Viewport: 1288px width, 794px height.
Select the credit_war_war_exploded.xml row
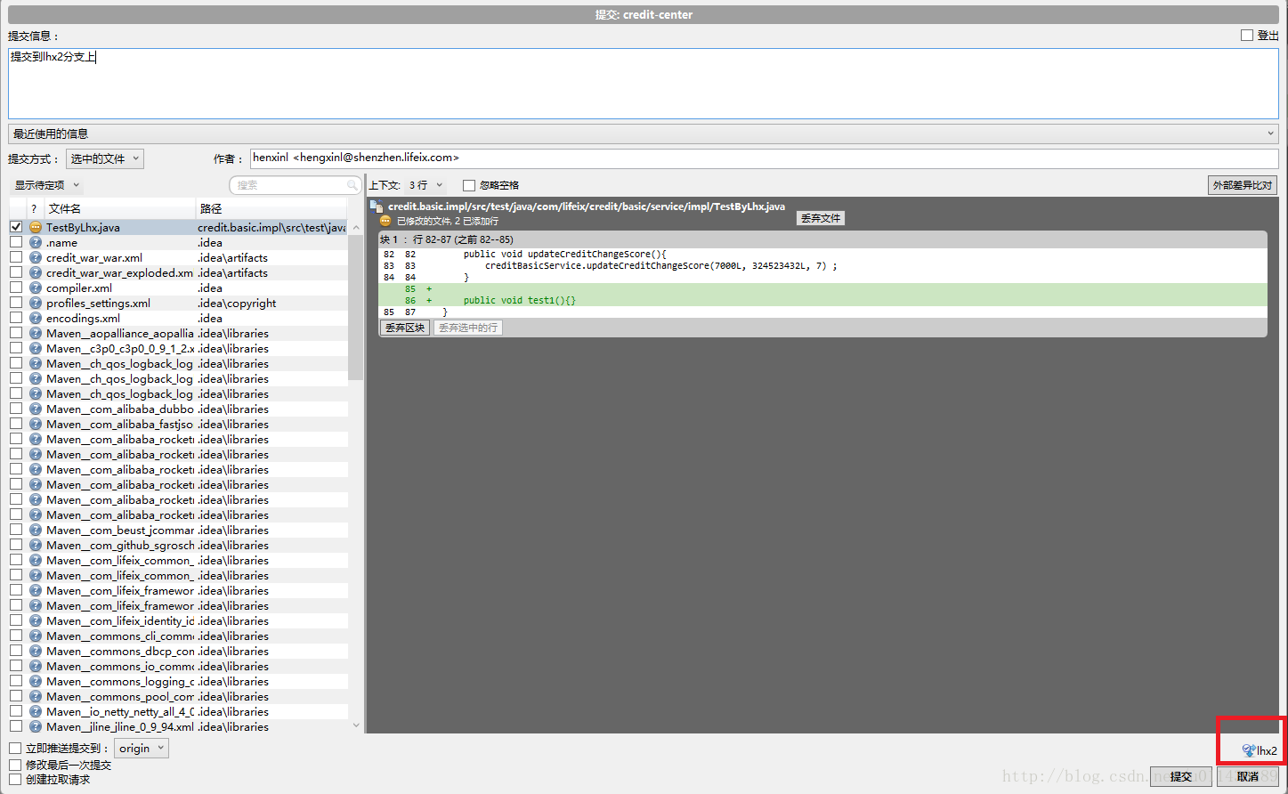(x=178, y=272)
